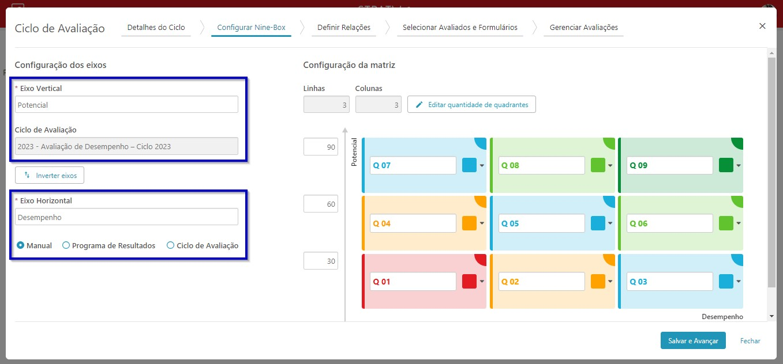Click the swap arrows icon on Inverter eixos
The width and height of the screenshot is (783, 364).
coord(27,175)
